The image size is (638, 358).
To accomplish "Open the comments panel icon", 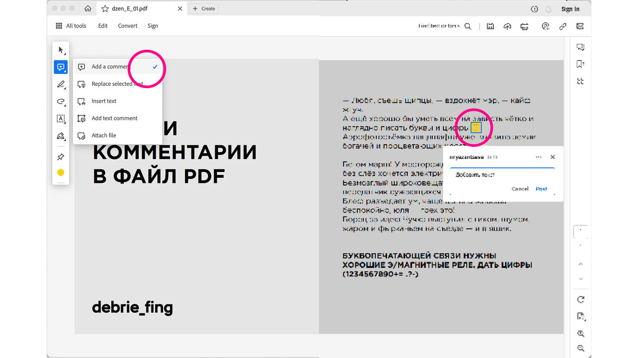I will point(581,47).
